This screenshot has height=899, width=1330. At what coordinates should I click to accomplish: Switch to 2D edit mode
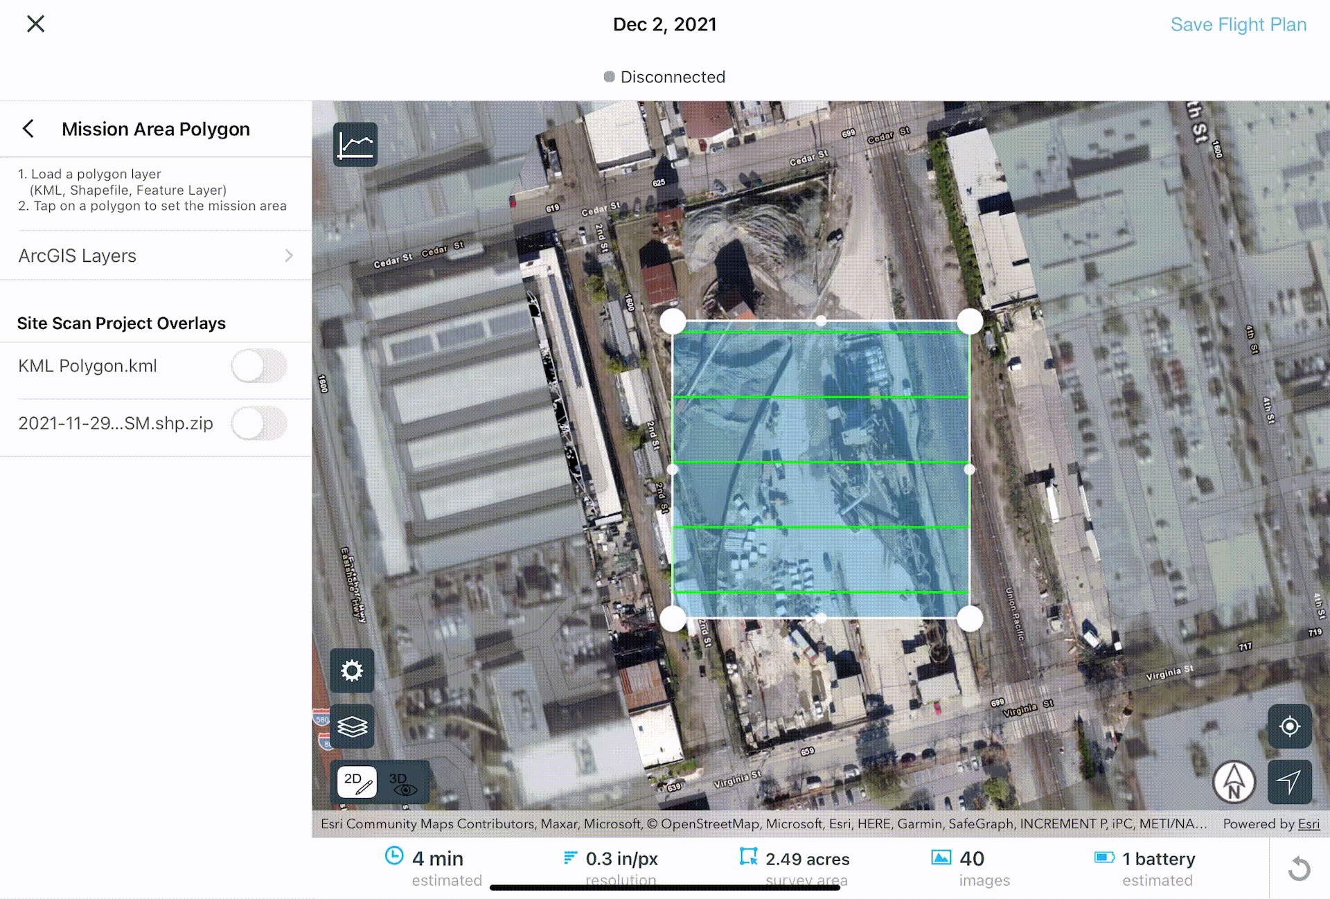click(x=357, y=783)
